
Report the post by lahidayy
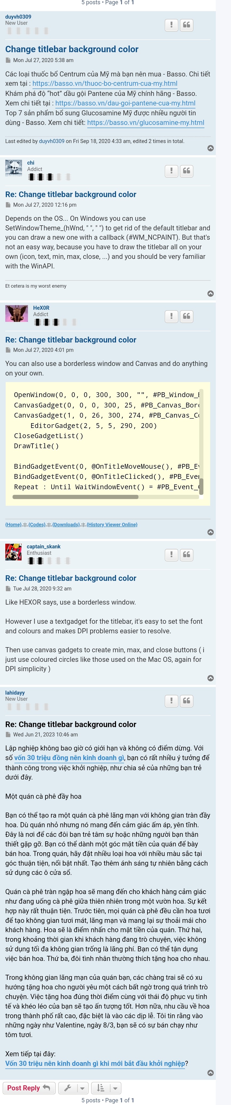click(x=171, y=700)
